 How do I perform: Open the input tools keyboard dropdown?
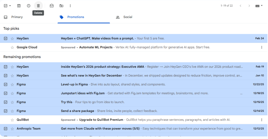259,6
